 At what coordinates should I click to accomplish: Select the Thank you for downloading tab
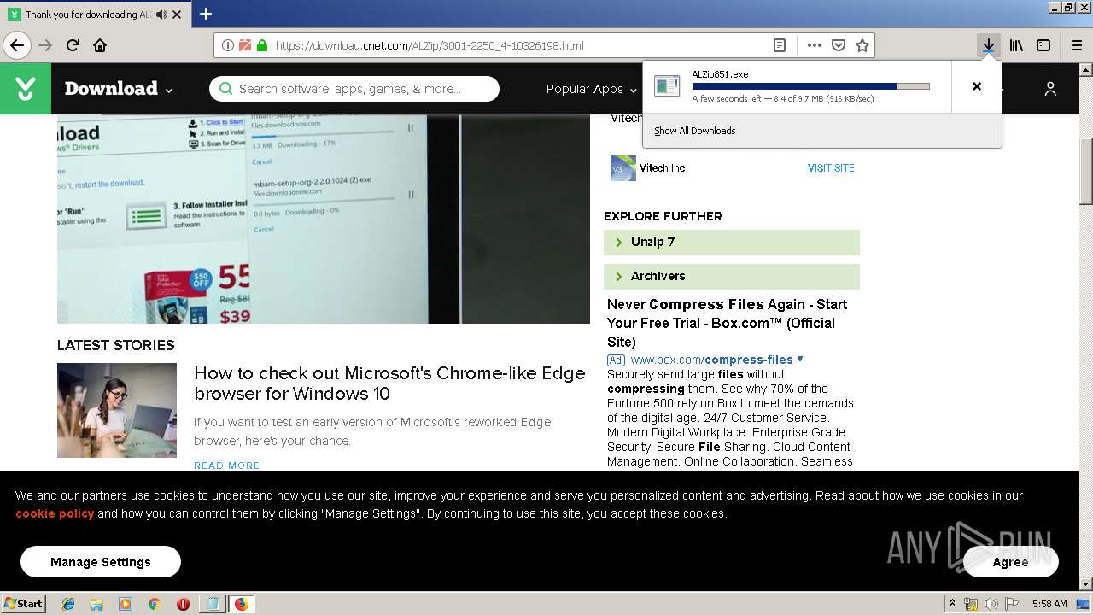point(94,15)
